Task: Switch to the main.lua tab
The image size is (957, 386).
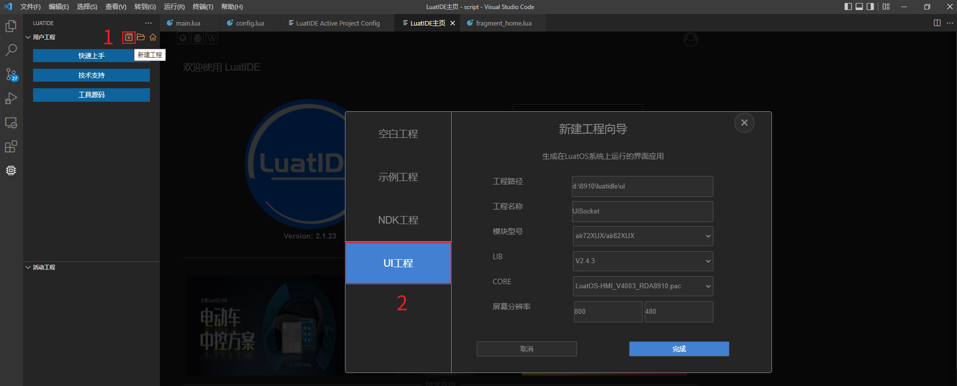Action: click(188, 23)
